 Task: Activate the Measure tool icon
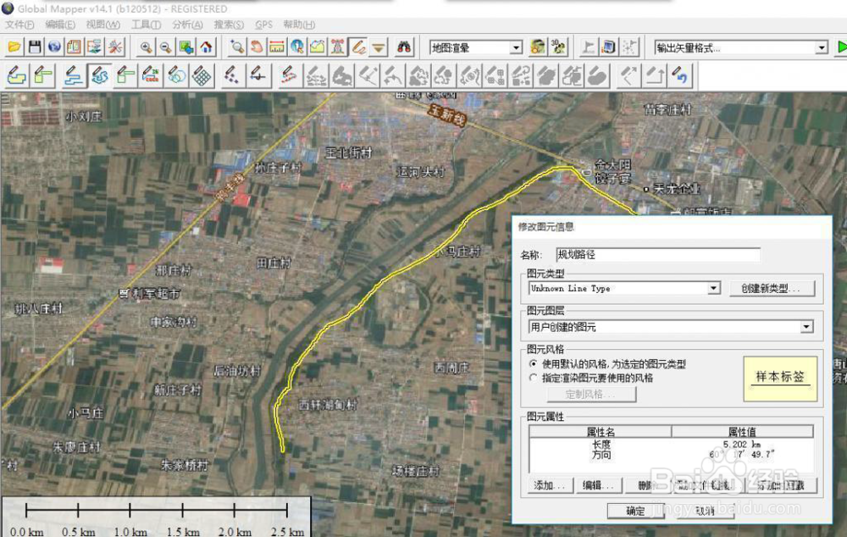tap(276, 47)
